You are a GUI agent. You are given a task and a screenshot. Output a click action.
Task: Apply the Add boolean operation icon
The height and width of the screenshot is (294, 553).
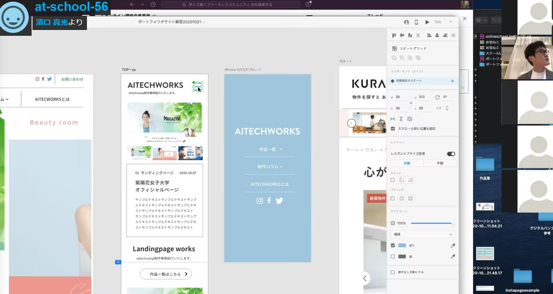(394, 58)
